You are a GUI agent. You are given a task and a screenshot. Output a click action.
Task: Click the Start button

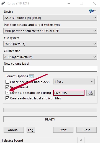(x=63, y=130)
